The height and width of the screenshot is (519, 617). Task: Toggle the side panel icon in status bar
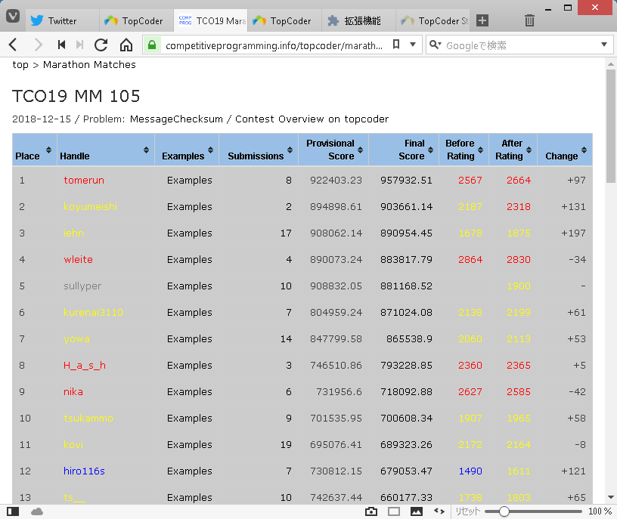pyautogui.click(x=13, y=511)
